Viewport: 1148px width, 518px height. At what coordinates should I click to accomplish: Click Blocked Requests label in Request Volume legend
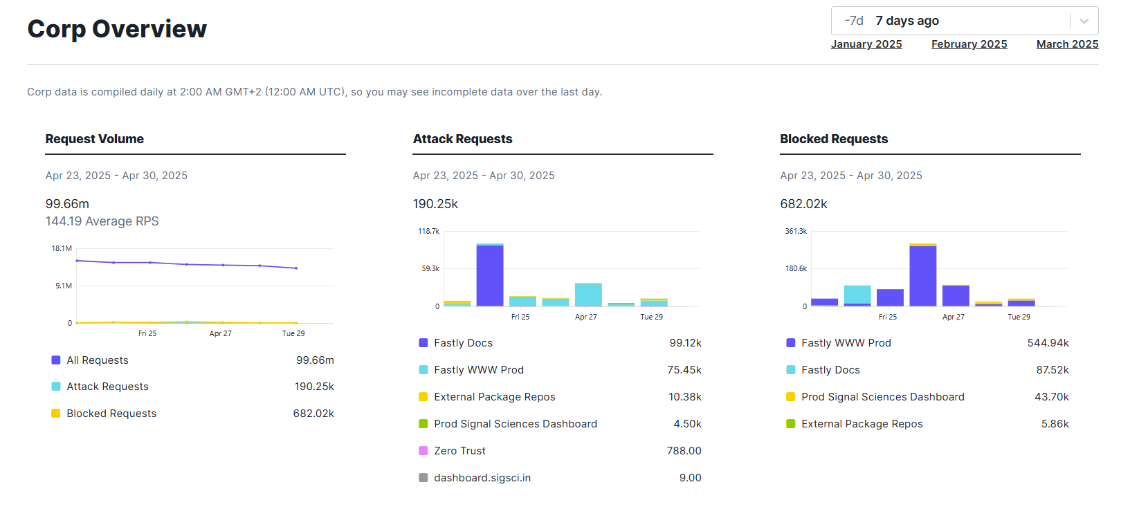(x=111, y=414)
